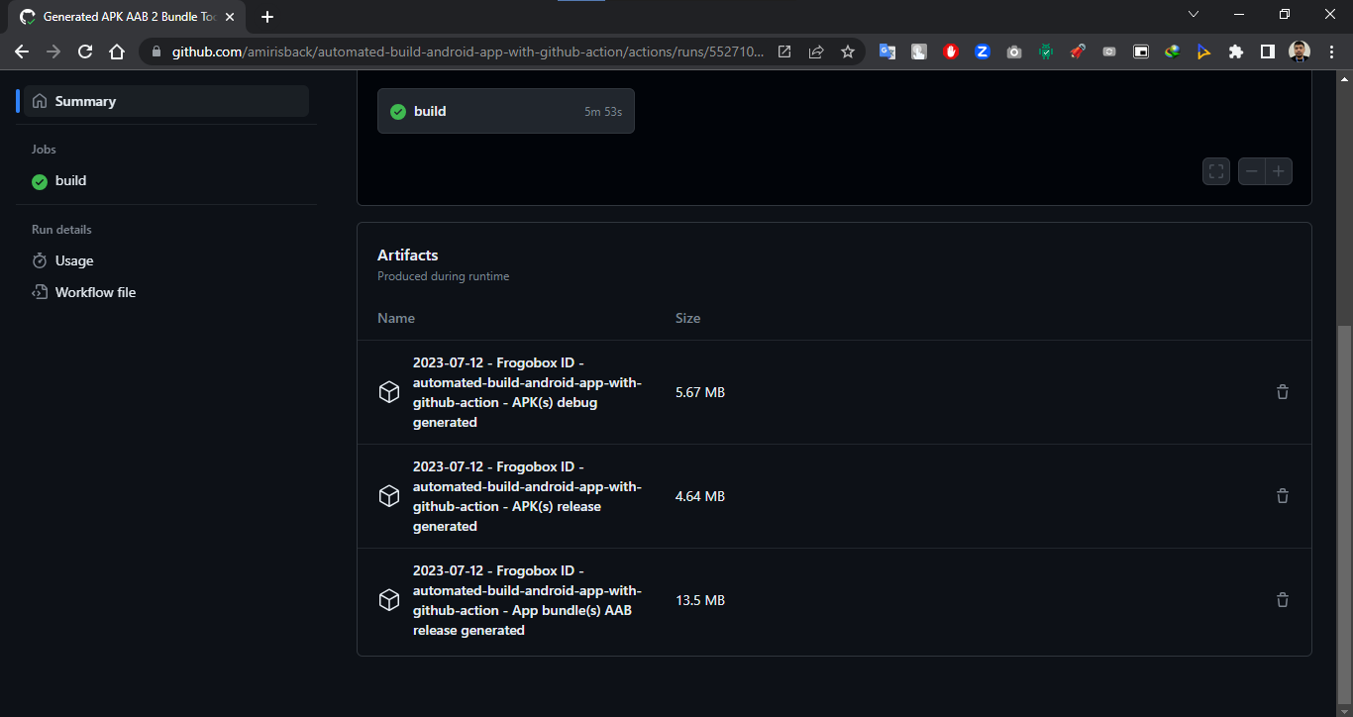
Task: Toggle the browser side panel
Action: [x=1268, y=51]
